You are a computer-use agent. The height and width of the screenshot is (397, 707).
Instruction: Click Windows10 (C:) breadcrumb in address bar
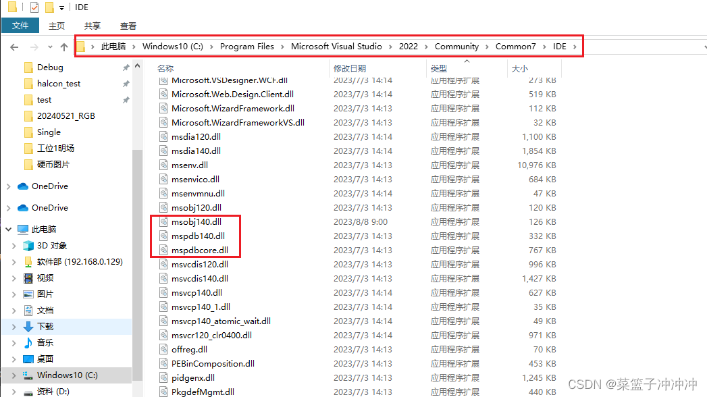tap(173, 47)
